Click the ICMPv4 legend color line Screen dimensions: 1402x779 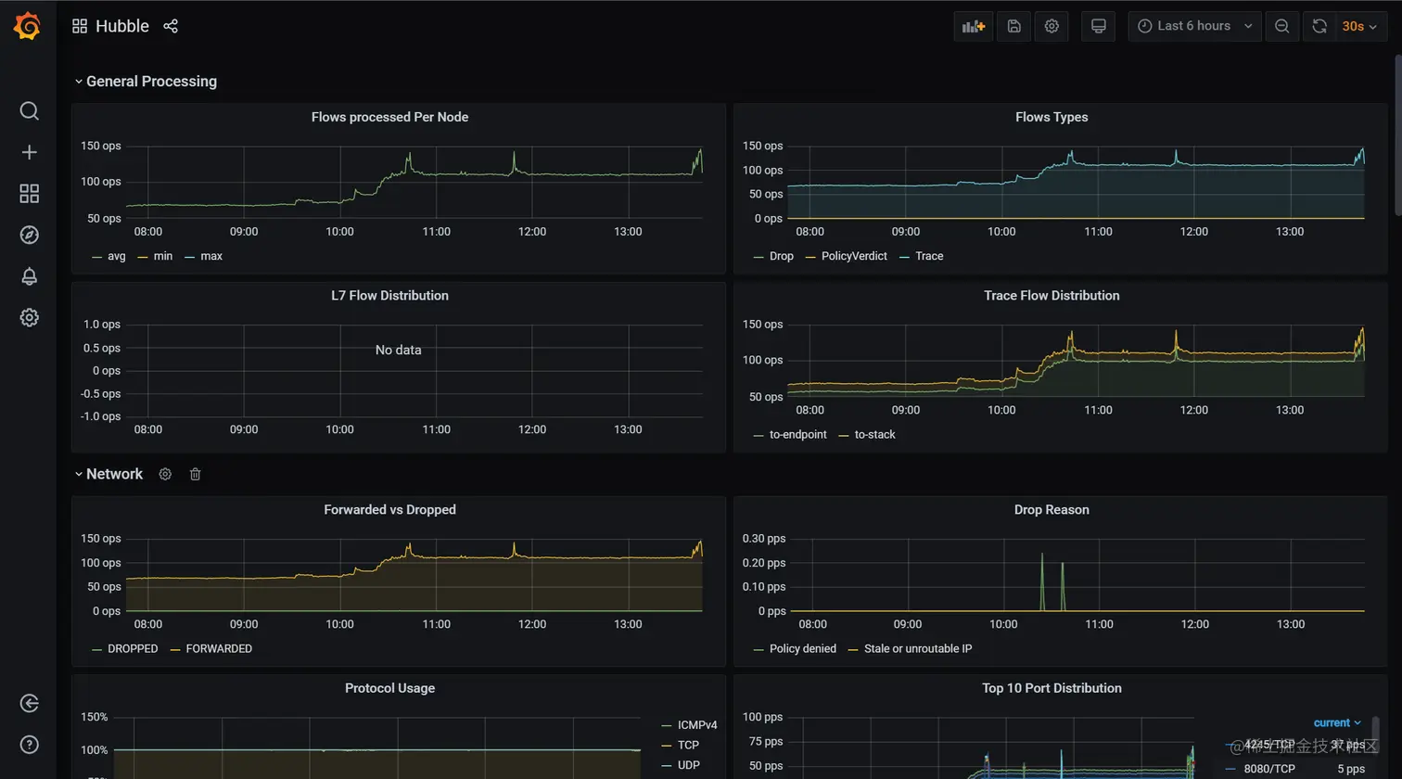click(x=666, y=725)
